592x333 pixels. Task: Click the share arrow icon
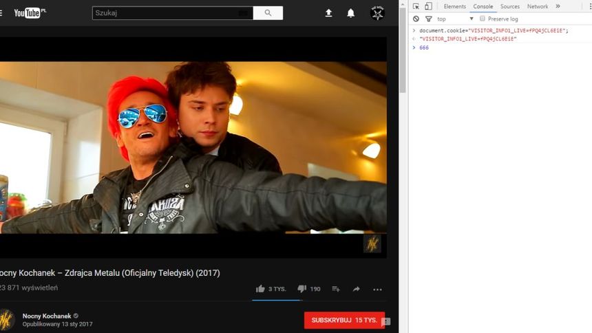(x=356, y=289)
